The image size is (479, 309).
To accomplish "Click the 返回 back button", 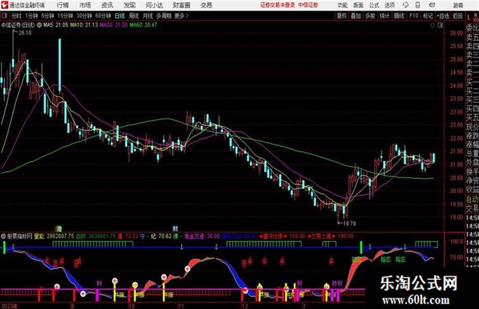I will click(x=457, y=16).
